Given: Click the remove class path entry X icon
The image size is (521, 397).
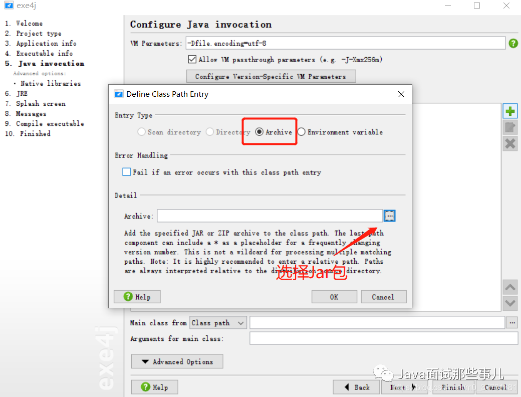Looking at the screenshot, I should 510,144.
